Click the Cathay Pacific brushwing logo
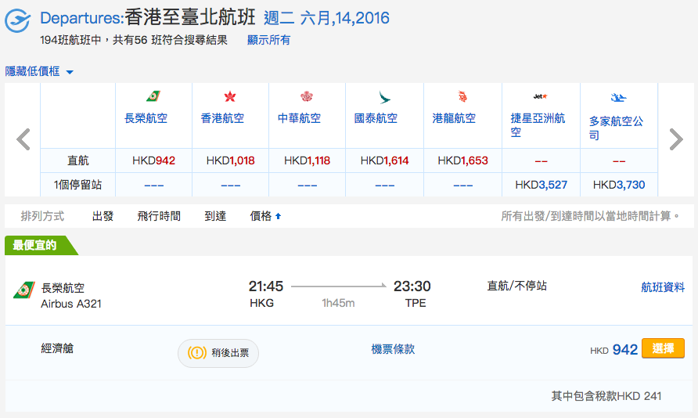Screen dimensions: 698x418 tap(384, 96)
